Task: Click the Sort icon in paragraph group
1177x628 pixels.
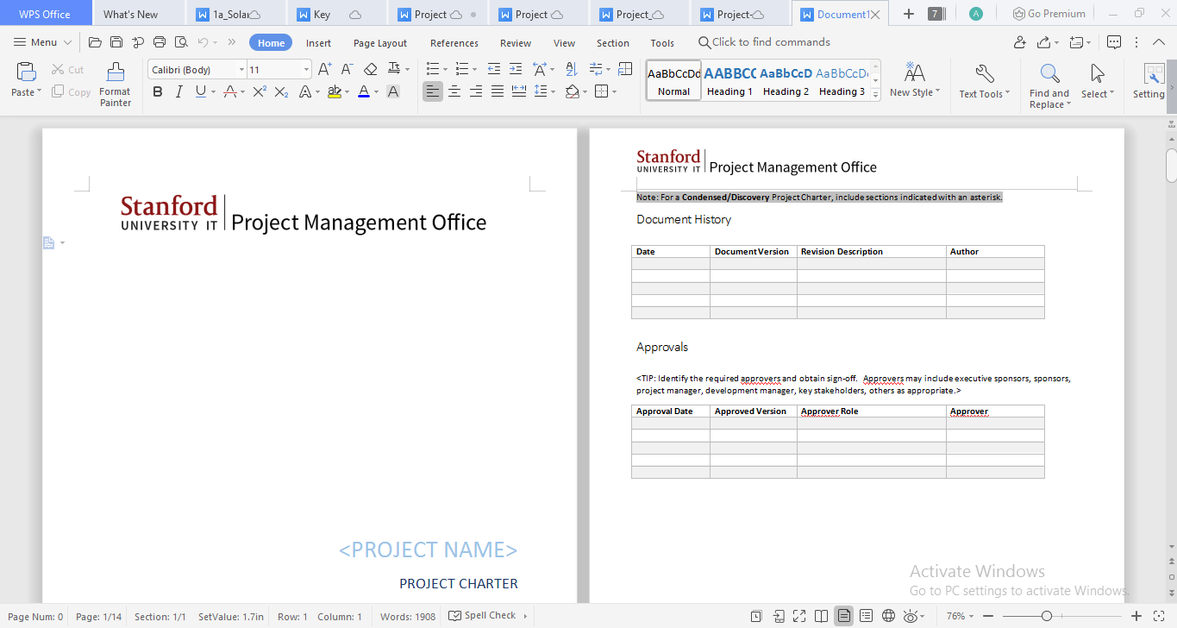Action: pyautogui.click(x=571, y=69)
